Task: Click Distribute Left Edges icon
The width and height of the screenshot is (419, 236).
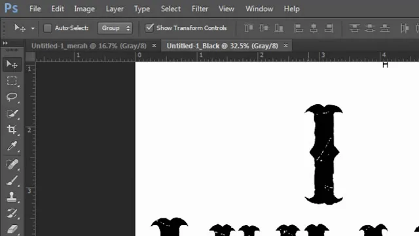Action: pyautogui.click(x=405, y=27)
